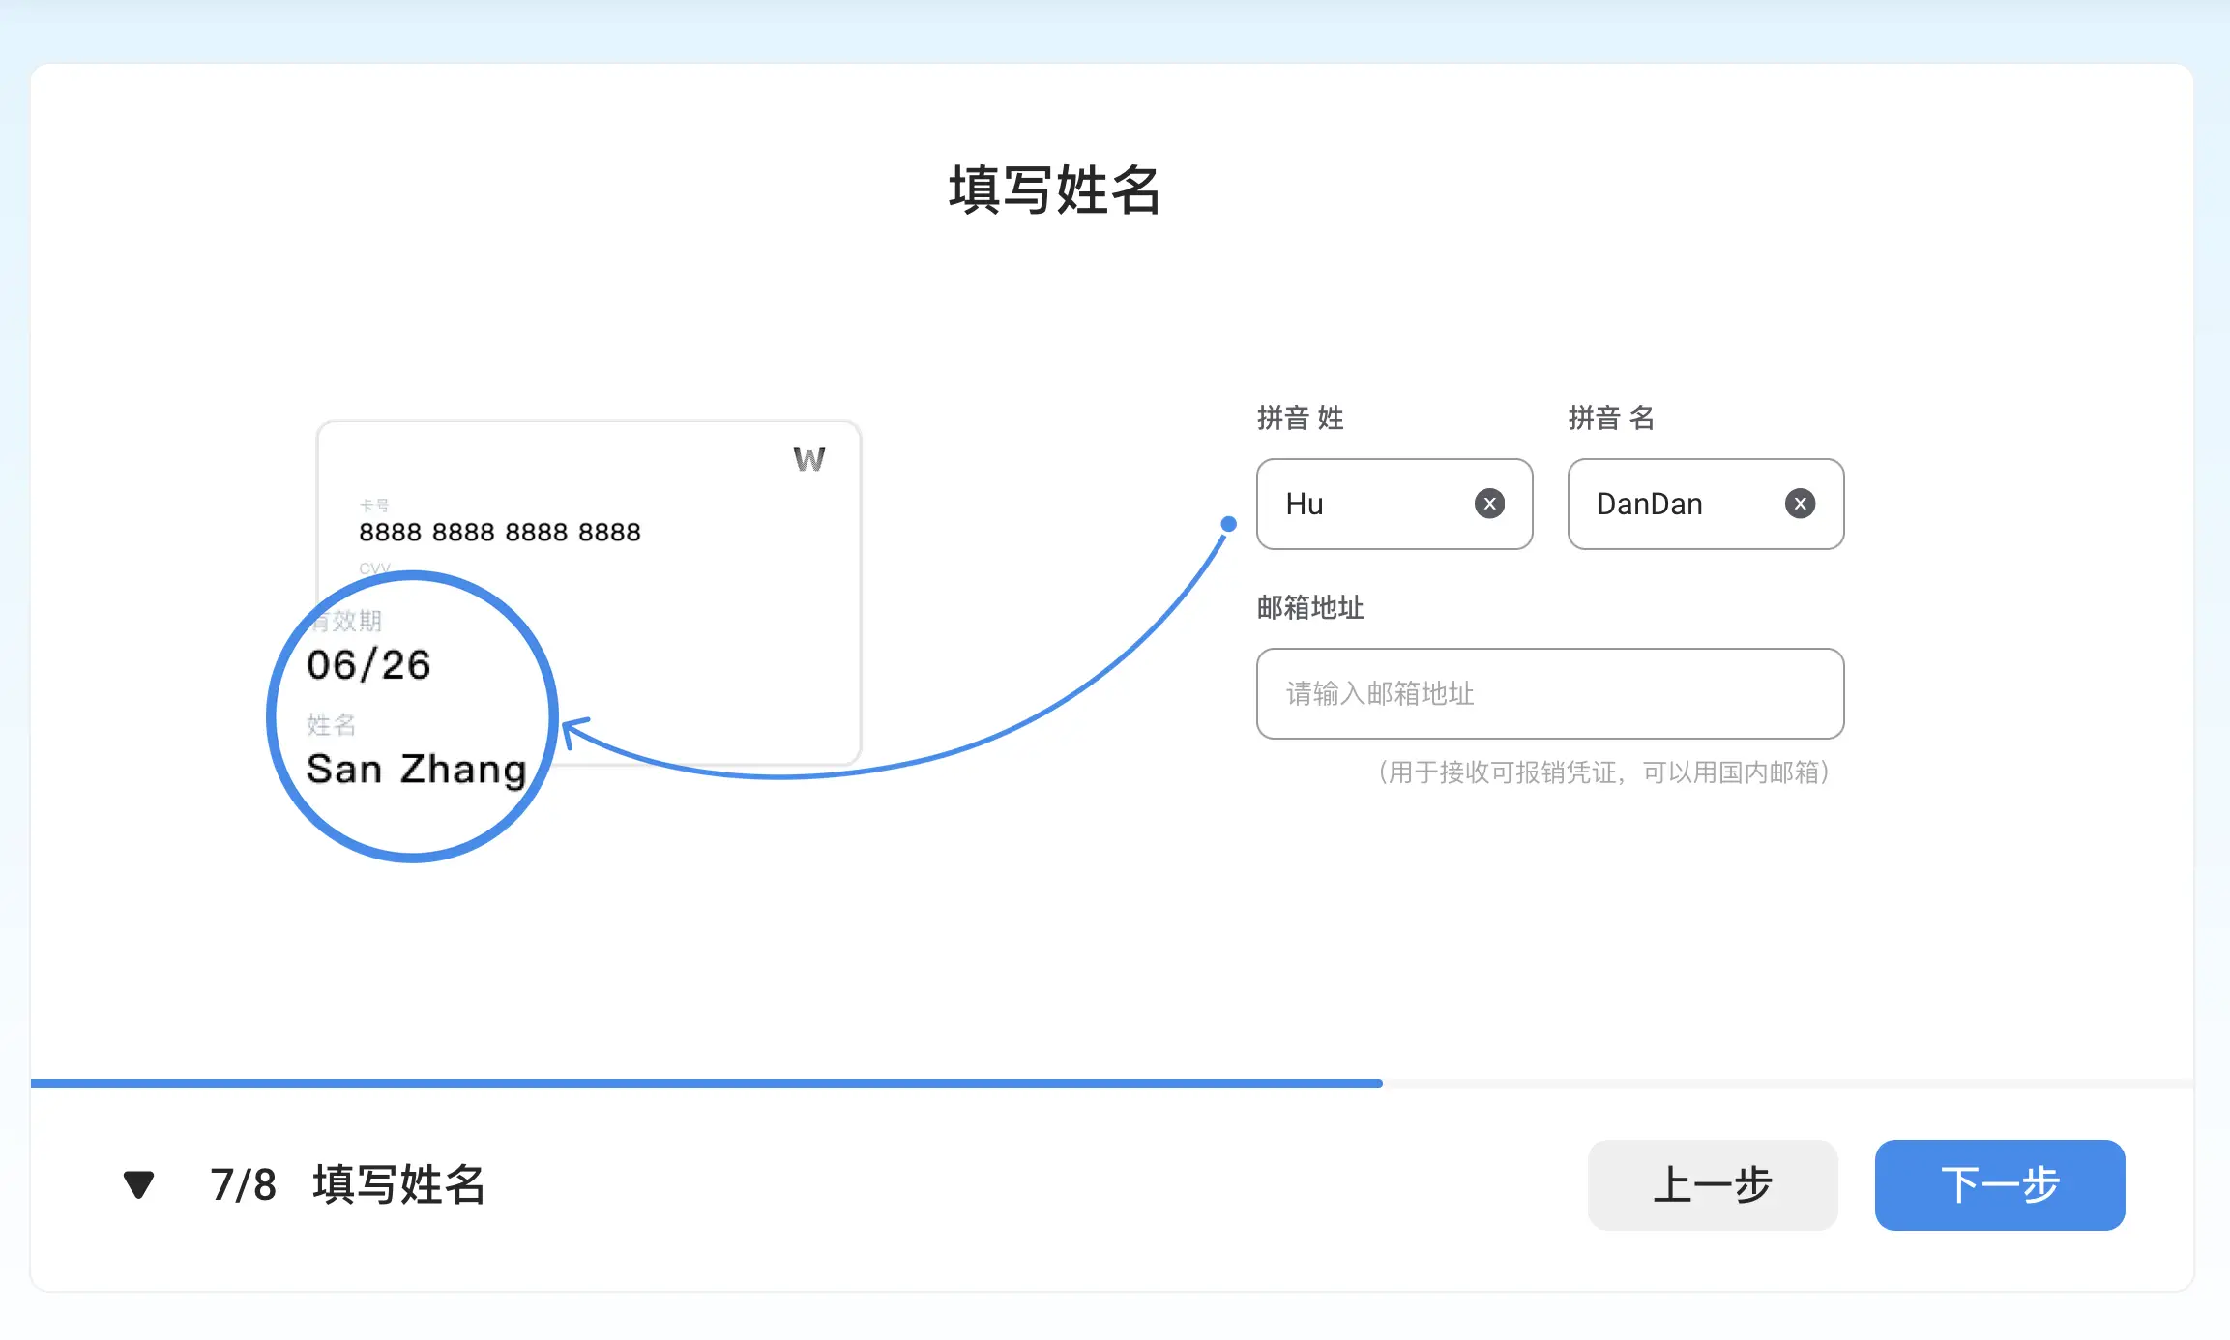Click the card number 8888 8888 8888 8888
2230x1340 pixels.
click(500, 532)
